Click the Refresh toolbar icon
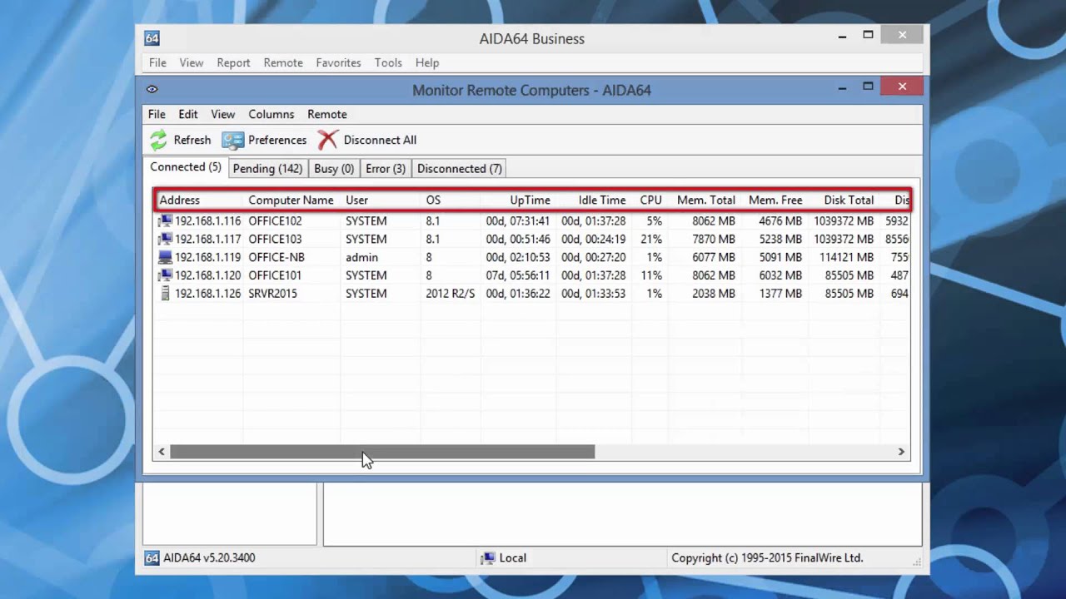 (x=158, y=140)
